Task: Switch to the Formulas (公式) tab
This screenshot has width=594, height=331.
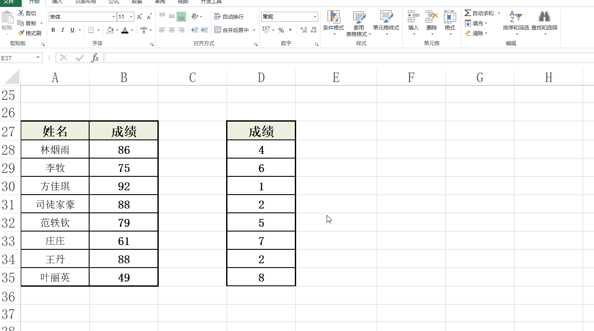Action: point(114,2)
